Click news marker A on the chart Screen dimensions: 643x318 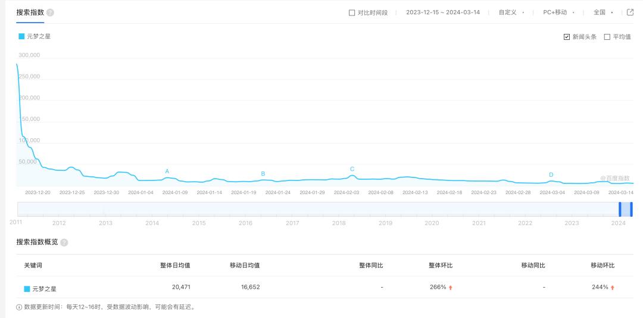167,172
